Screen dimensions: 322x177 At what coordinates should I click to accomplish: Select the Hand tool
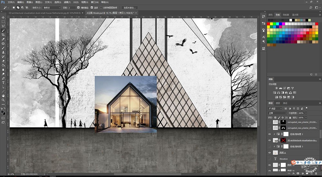[x=3, y=96]
